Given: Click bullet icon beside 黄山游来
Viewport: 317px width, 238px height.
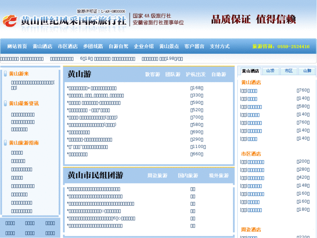Looking at the screenshot, I should pos(6,74).
